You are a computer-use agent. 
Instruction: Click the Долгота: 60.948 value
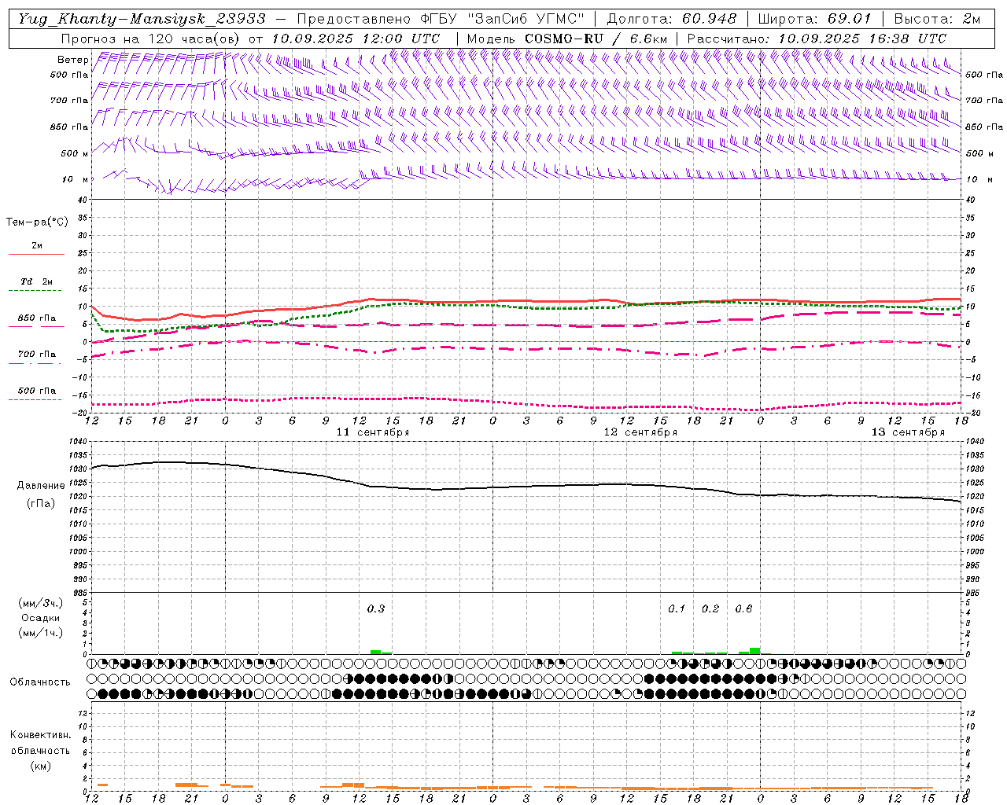point(672,18)
